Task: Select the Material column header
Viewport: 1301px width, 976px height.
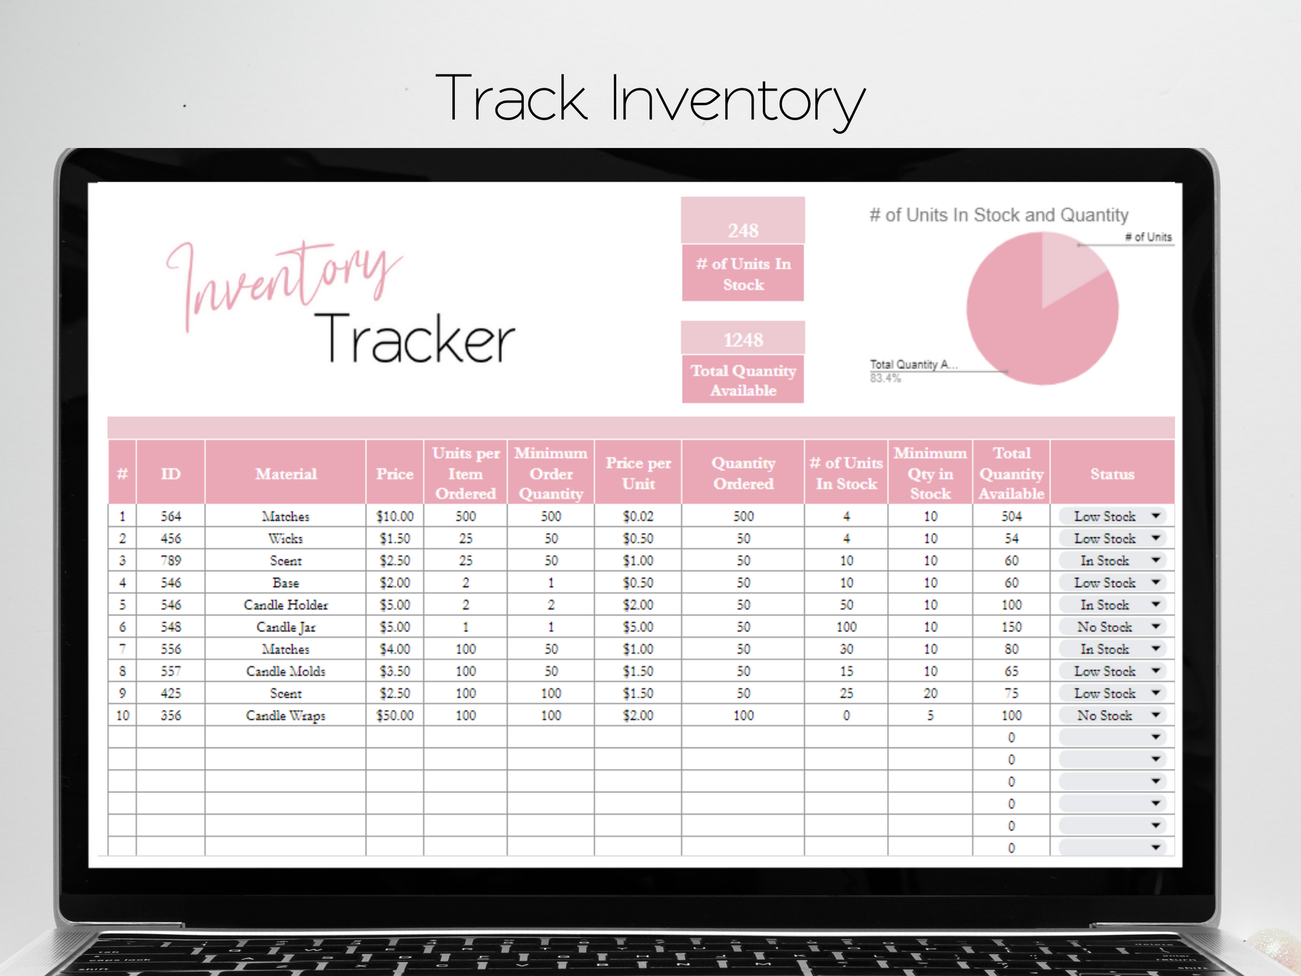Action: coord(286,474)
